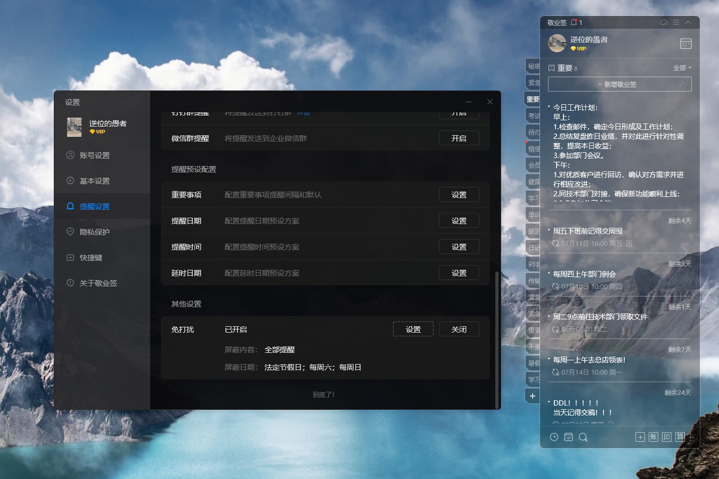Click the lock icon after 07月11日 16:00 周五
Screen dimensions: 719x479
[x=629, y=243]
